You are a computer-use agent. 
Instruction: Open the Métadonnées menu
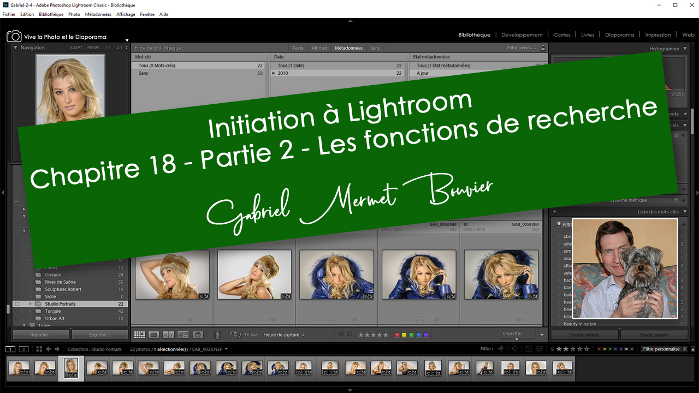pyautogui.click(x=98, y=14)
